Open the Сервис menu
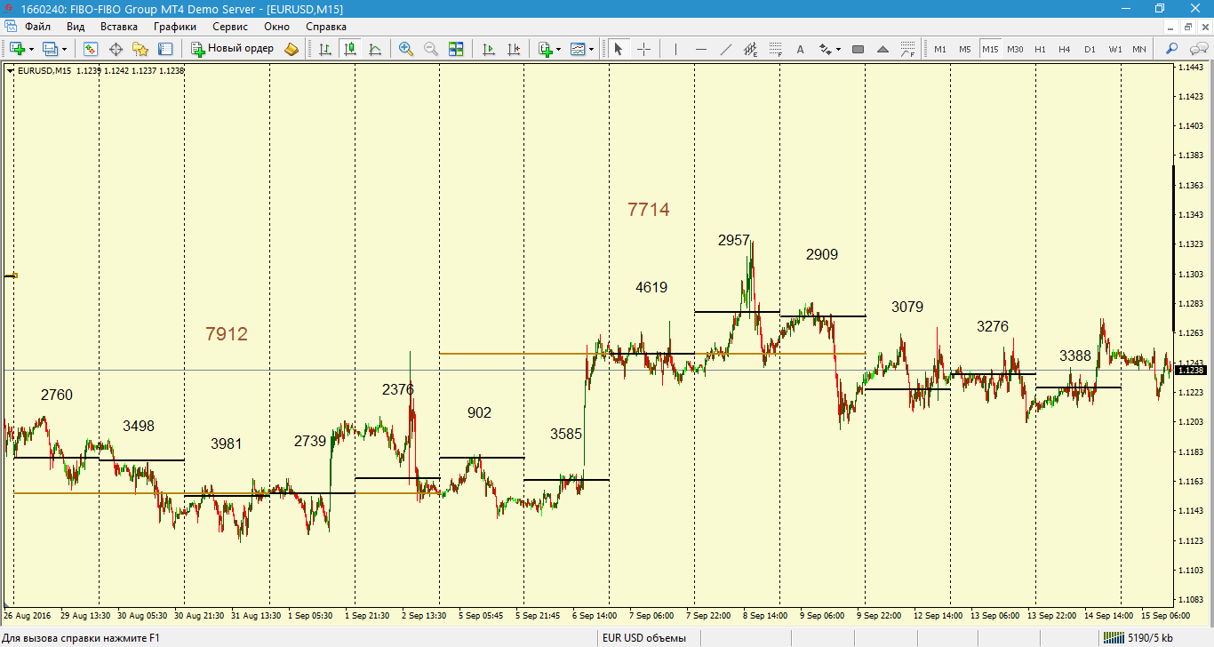This screenshot has width=1214, height=647. pos(230,27)
